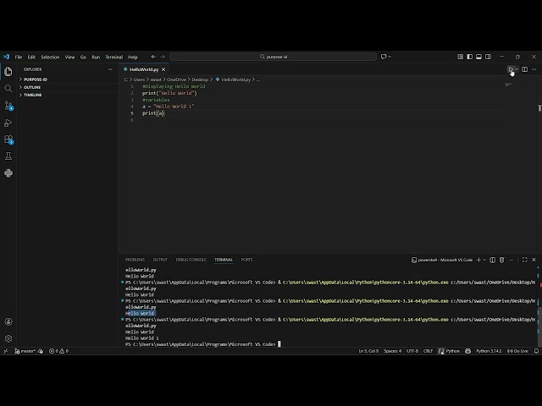Change indentation via Spaces: 4
This screenshot has height=406, width=542.
click(393, 351)
